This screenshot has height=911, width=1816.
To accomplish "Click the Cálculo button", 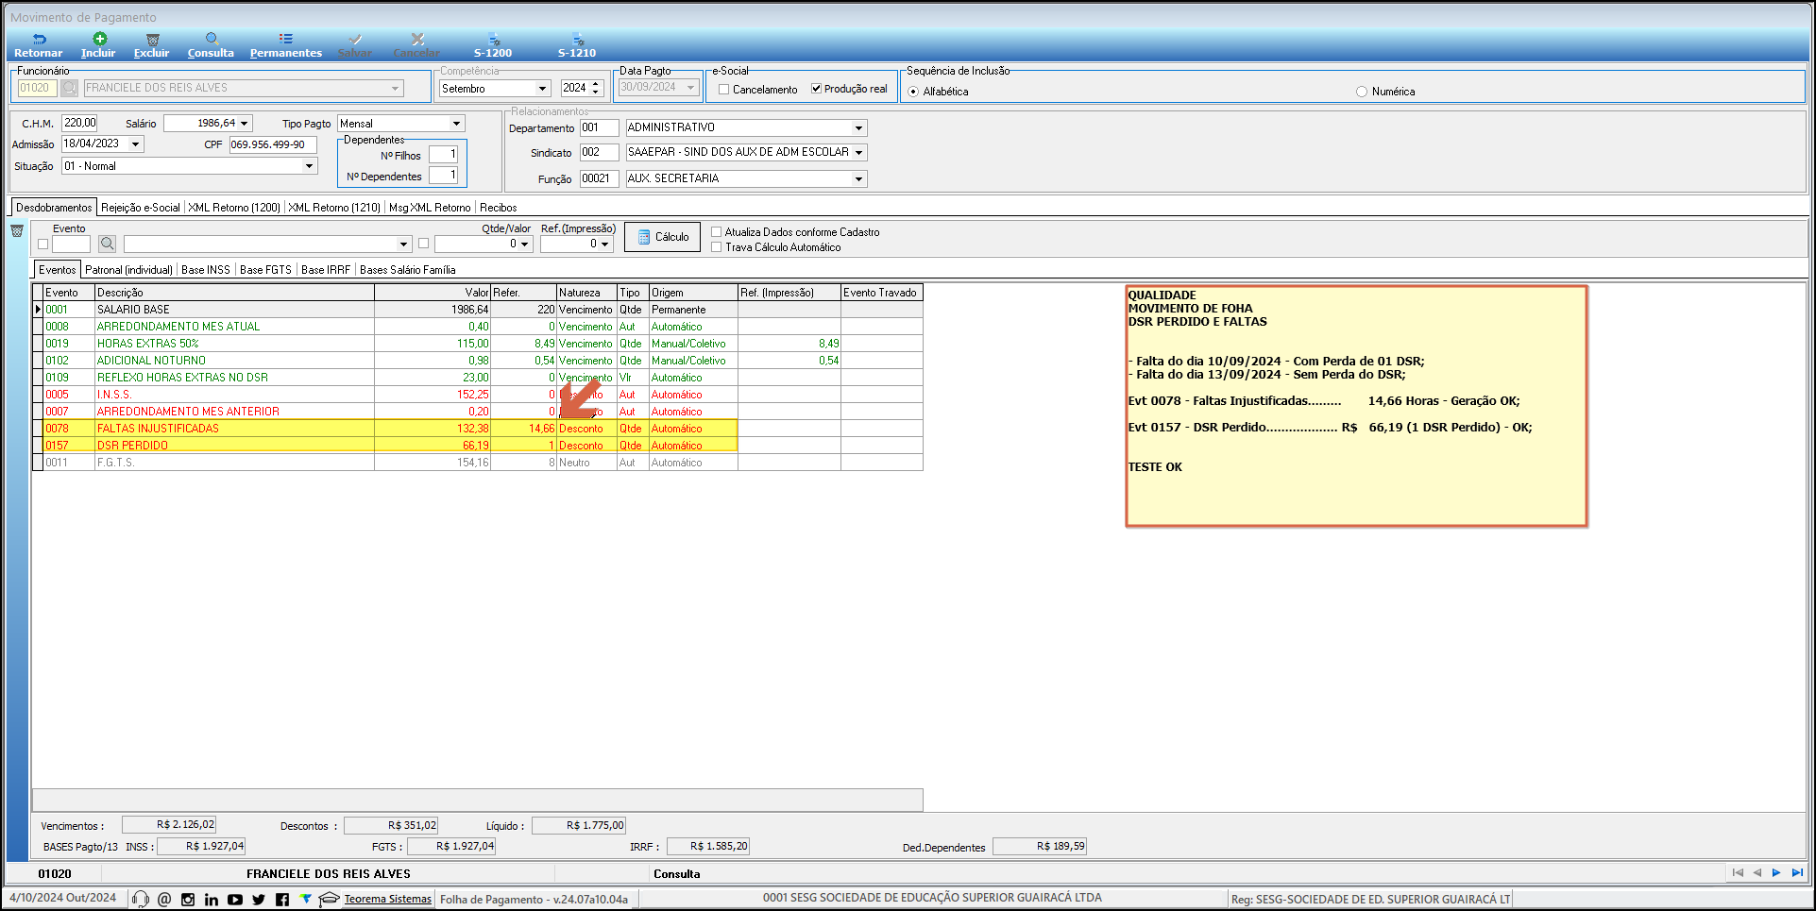I will point(662,237).
